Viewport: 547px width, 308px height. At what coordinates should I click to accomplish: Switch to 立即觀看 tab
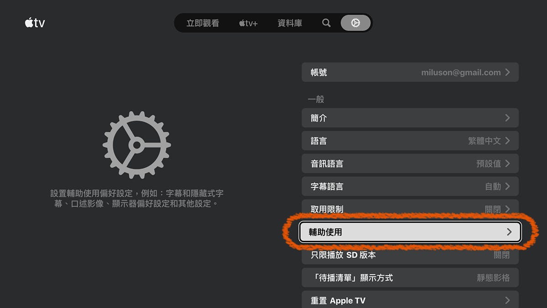(x=202, y=23)
